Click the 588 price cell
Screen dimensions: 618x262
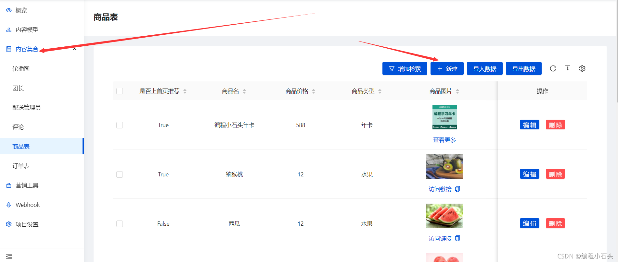[x=301, y=125]
